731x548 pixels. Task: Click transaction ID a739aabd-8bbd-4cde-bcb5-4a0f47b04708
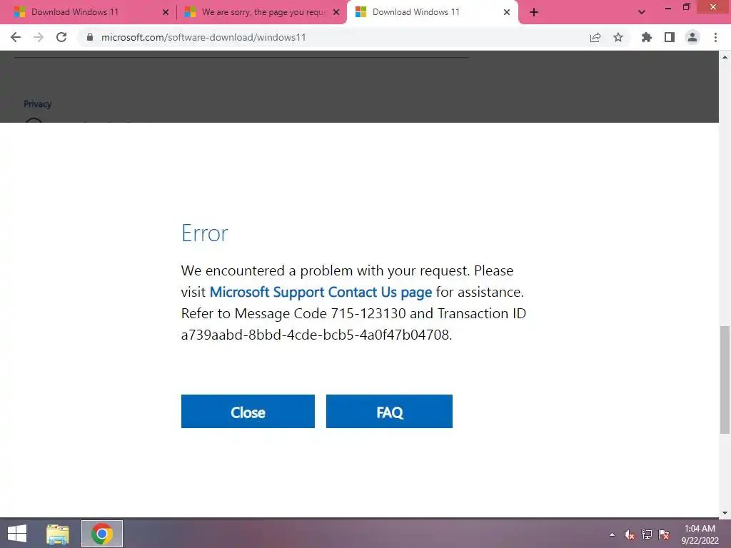coord(315,335)
